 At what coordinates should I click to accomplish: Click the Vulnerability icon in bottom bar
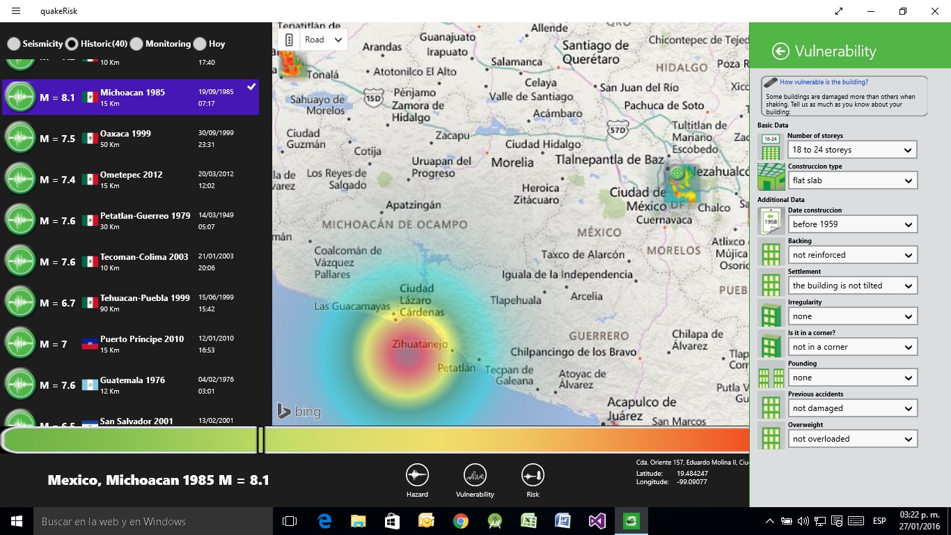tap(475, 475)
